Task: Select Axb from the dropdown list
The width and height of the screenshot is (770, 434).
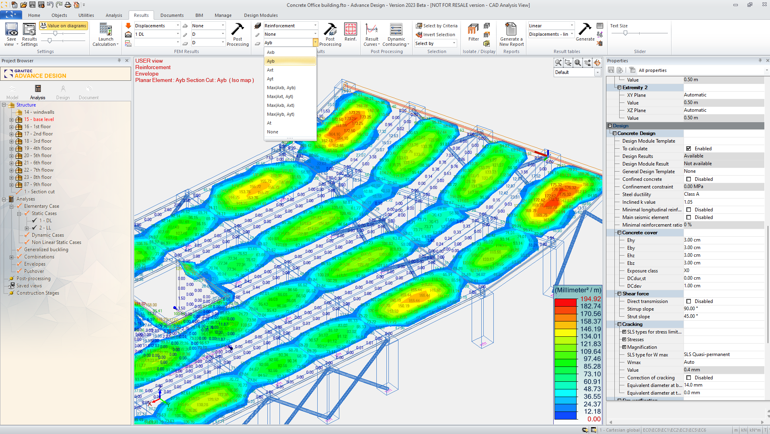Action: pos(290,52)
